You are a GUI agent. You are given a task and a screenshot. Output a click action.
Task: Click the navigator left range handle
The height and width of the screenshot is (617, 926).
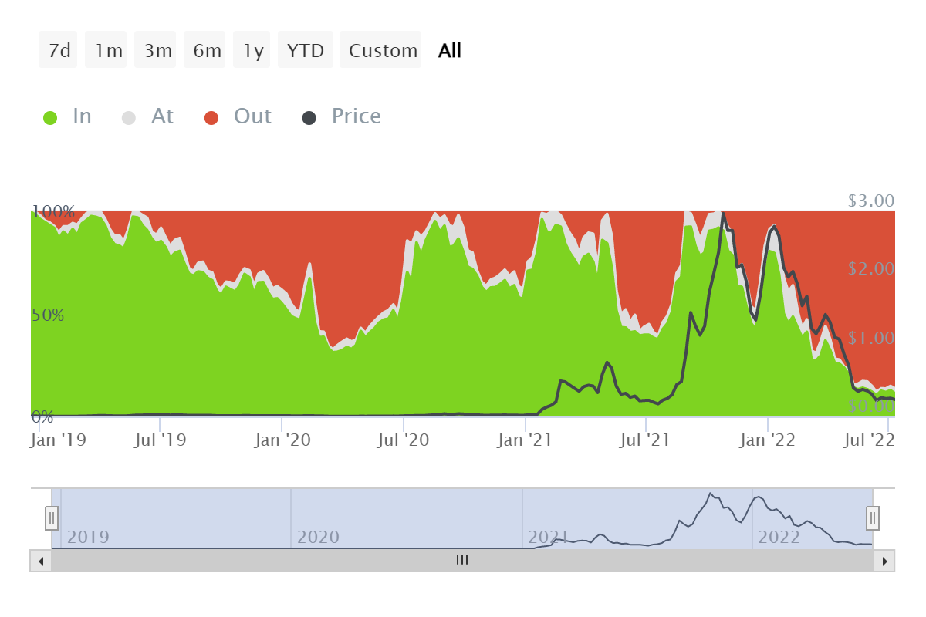pyautogui.click(x=52, y=517)
